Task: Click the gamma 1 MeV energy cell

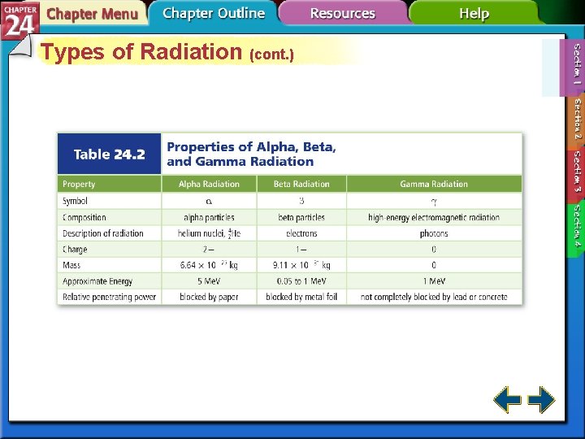Action: click(x=434, y=281)
